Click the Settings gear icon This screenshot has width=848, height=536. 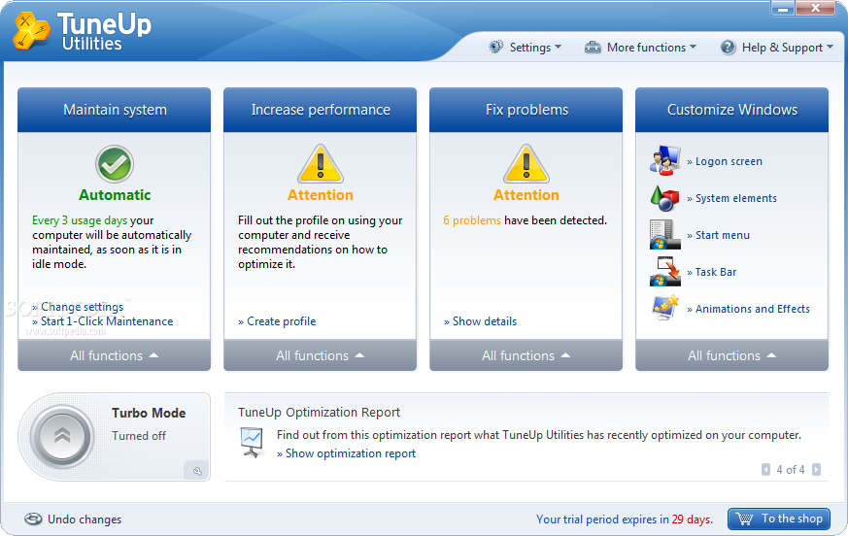click(495, 47)
